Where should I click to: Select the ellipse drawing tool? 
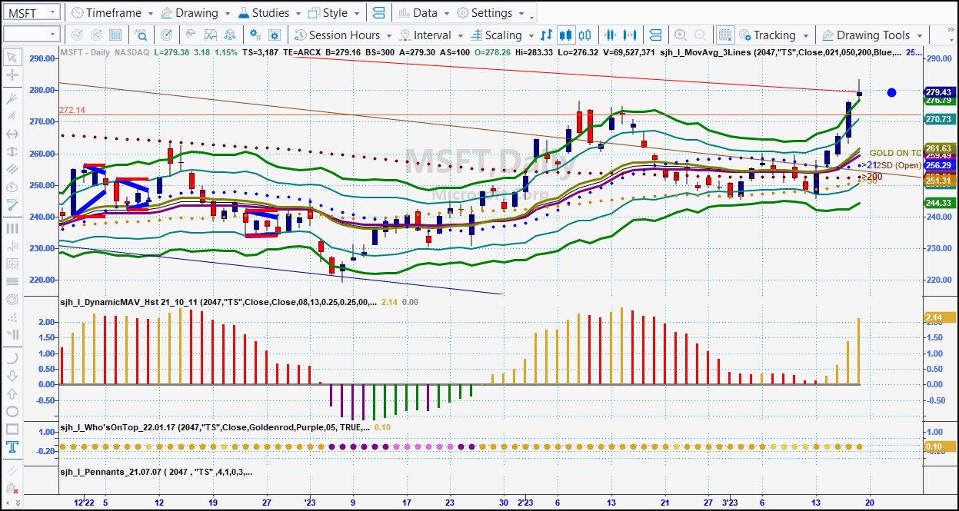12,411
